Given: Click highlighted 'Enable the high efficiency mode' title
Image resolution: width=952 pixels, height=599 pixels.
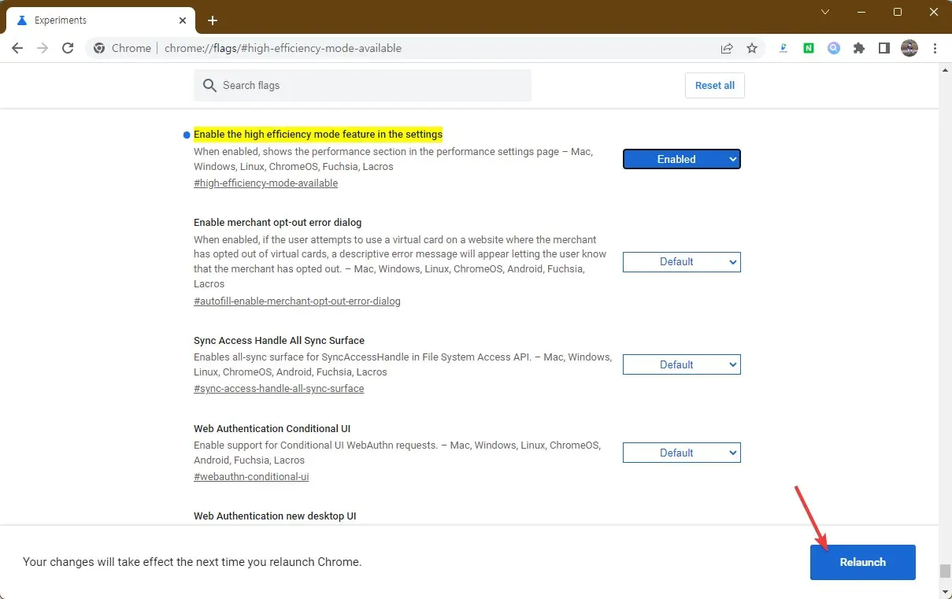Looking at the screenshot, I should click(318, 135).
